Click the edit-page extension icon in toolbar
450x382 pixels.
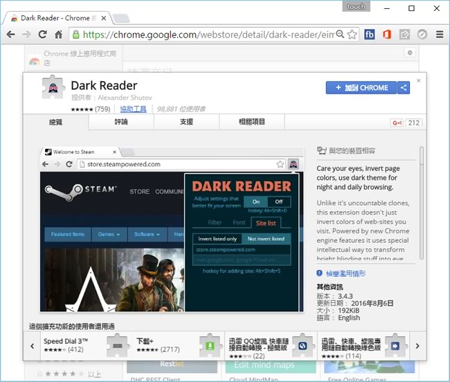pos(404,35)
